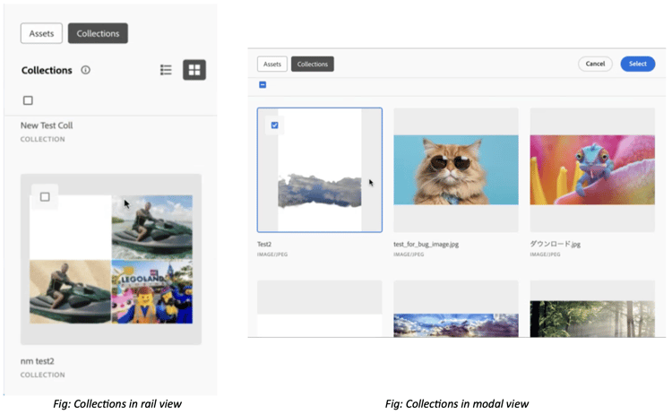Switch to Collections tab in modal view
The image size is (672, 414).
click(x=313, y=64)
